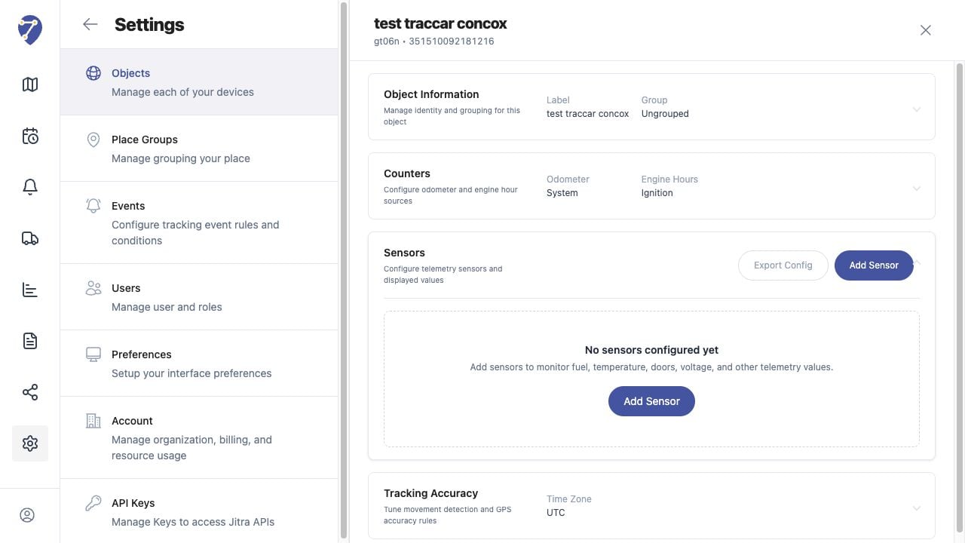Select Events in settings menu
The height and width of the screenshot is (543, 965).
199,222
